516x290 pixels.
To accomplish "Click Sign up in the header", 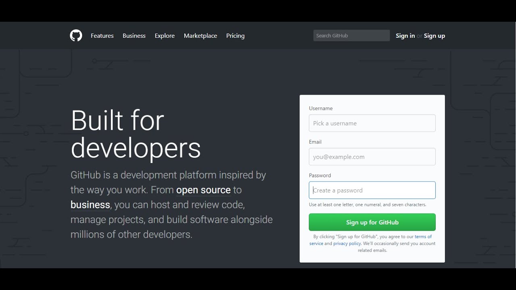I will (x=435, y=36).
